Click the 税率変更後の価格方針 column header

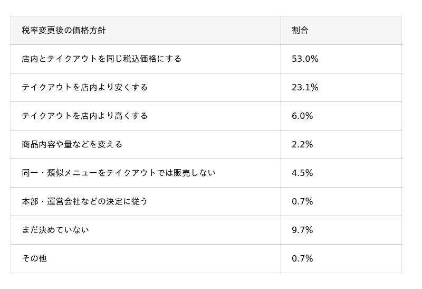[x=64, y=30]
